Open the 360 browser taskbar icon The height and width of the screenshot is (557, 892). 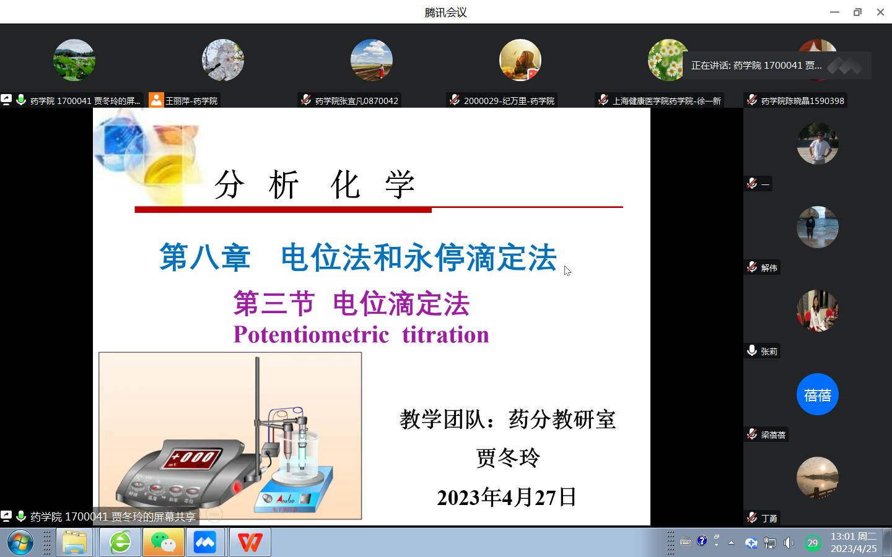[120, 543]
